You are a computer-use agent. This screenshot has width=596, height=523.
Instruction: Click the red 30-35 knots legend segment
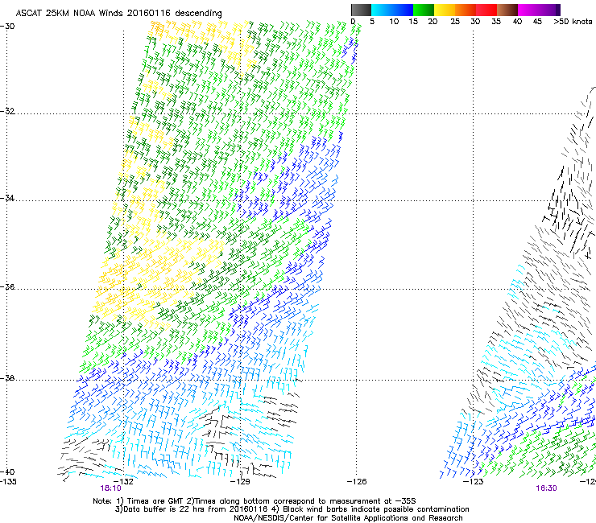[x=486, y=10]
